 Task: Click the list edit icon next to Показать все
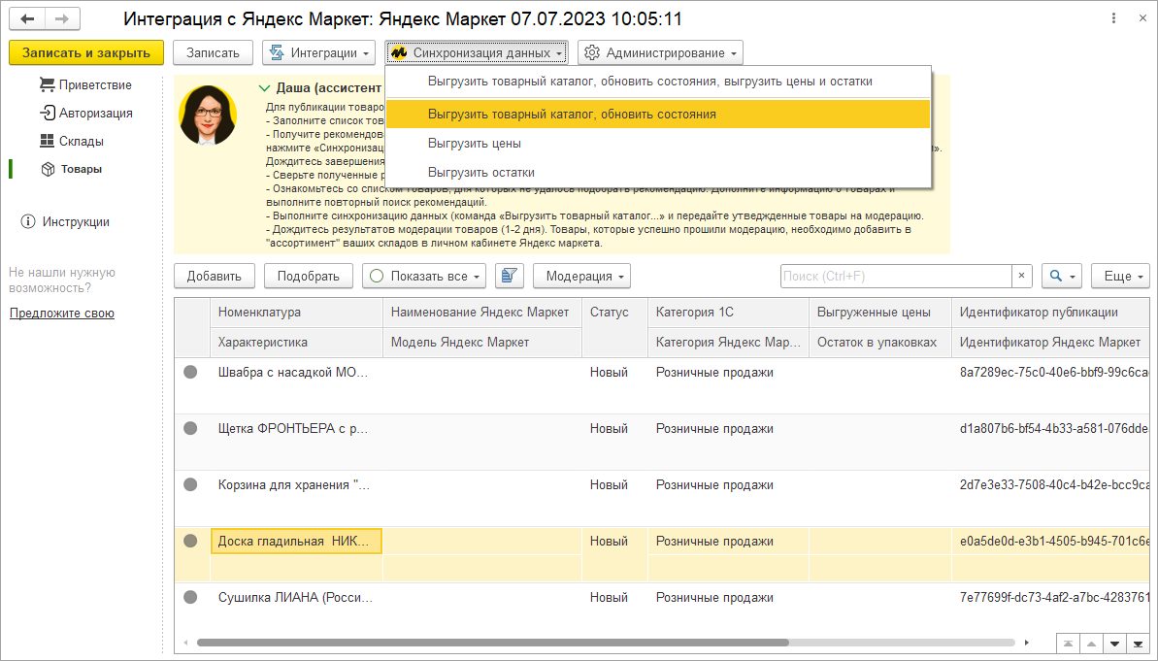coord(509,276)
